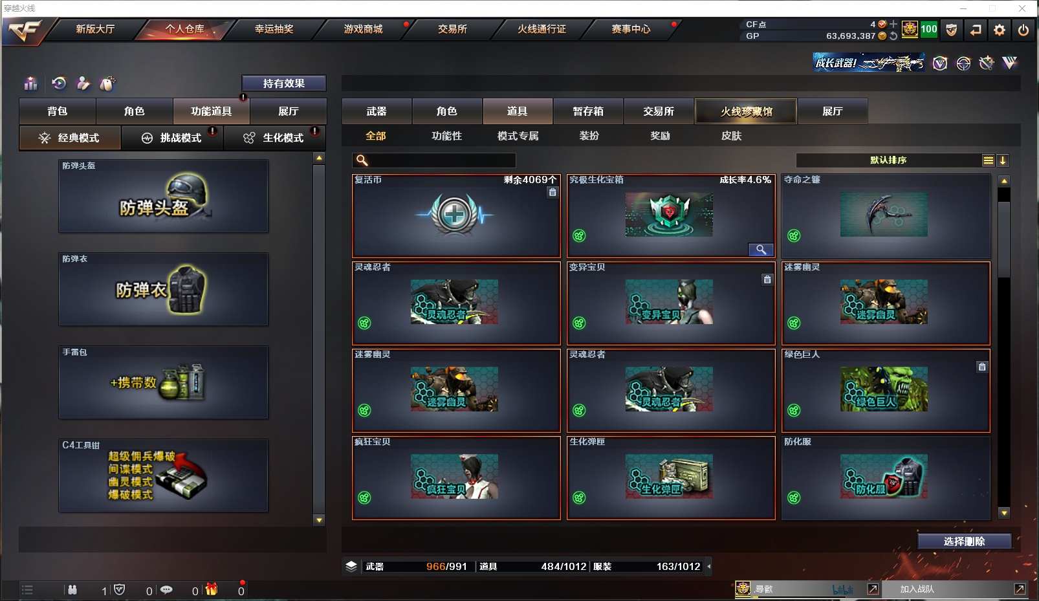The width and height of the screenshot is (1039, 601).
Task: Click the 选择删除 button
Action: pyautogui.click(x=964, y=541)
